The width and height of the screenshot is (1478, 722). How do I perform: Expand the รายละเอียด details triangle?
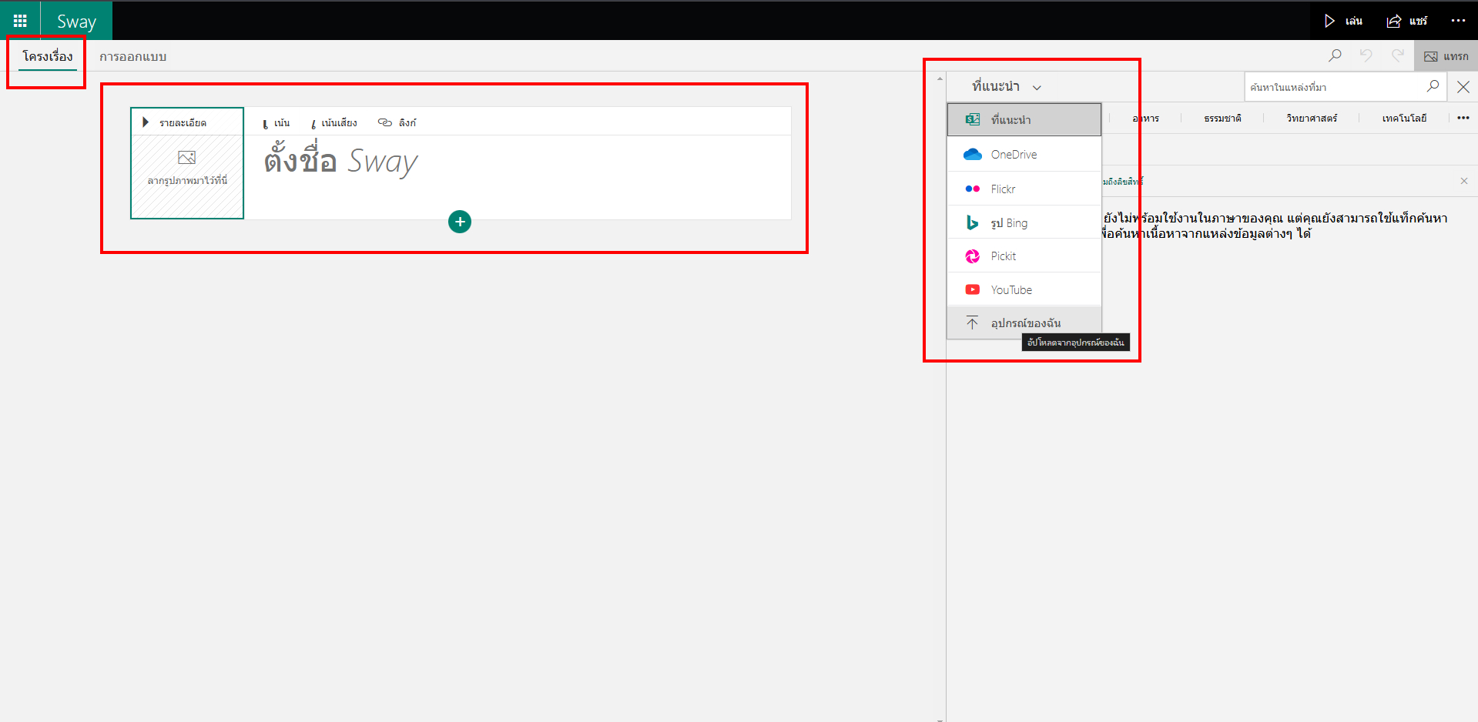146,122
